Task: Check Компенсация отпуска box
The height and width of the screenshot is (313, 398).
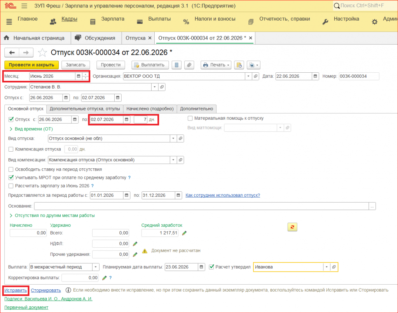Action: coord(11,149)
